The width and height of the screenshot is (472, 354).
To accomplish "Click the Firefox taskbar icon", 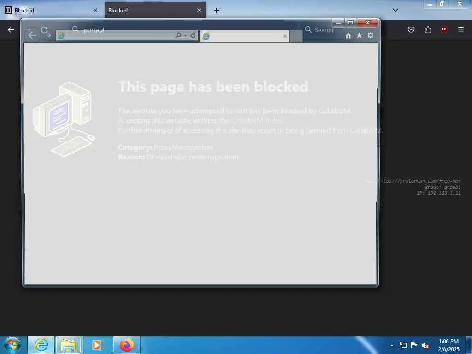I will [127, 345].
